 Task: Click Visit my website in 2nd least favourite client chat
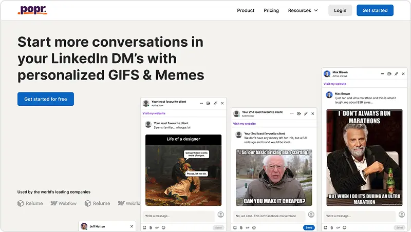245,124
